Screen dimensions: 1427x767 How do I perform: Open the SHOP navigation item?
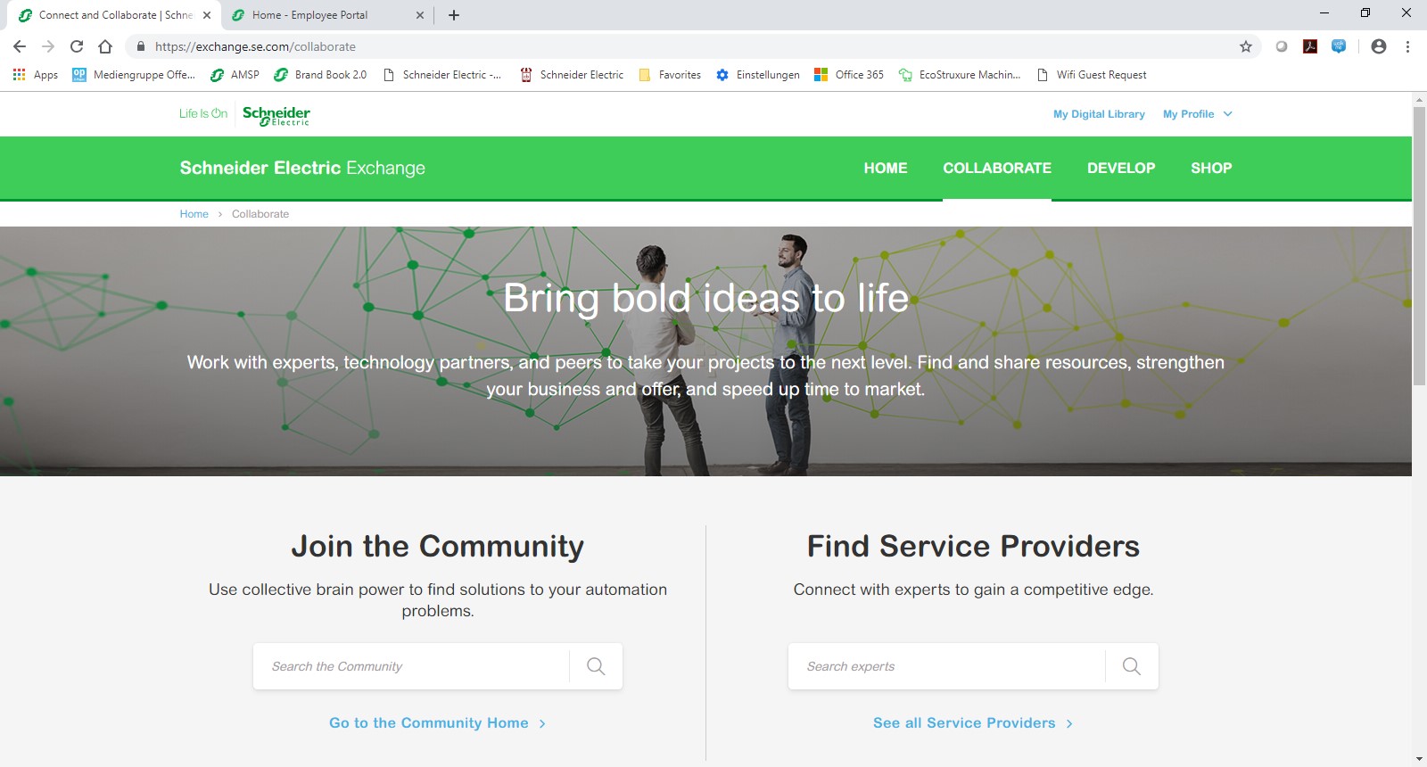pos(1211,168)
